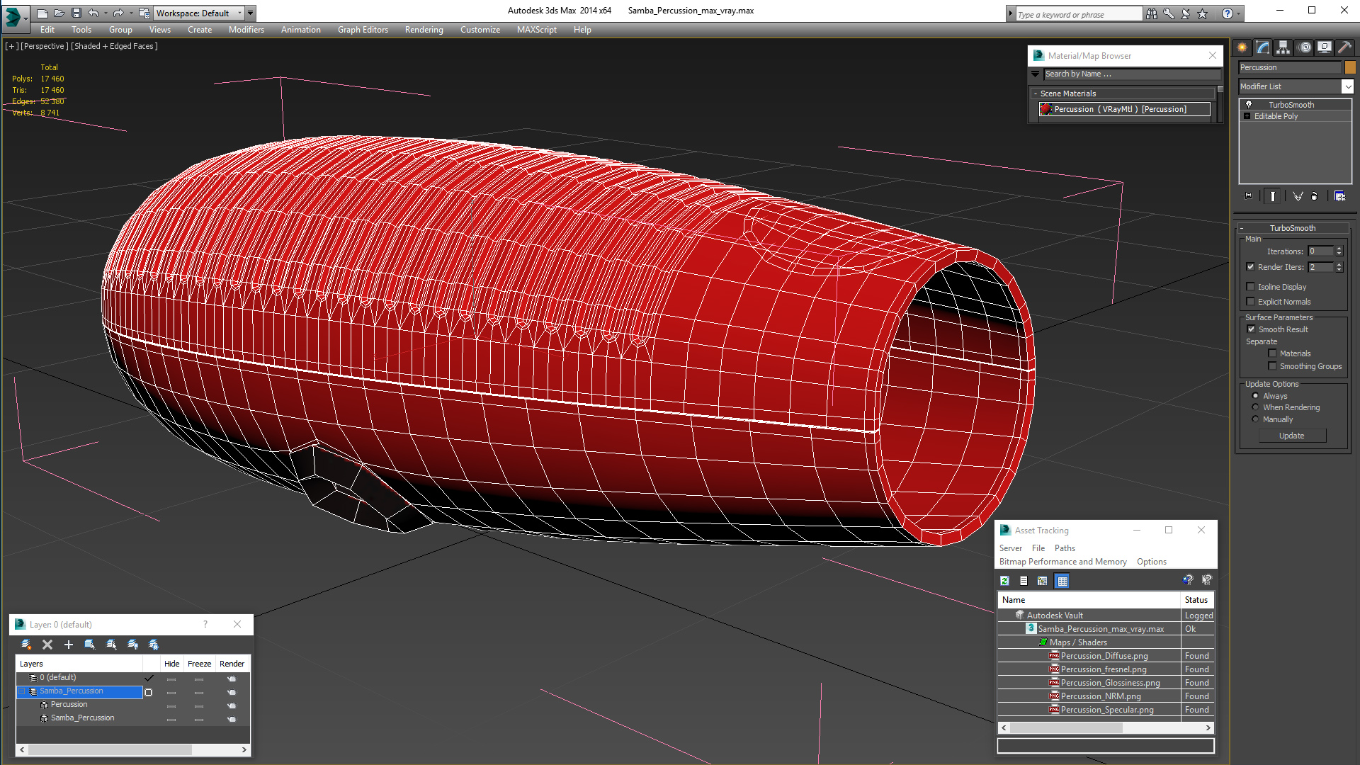Click the Update button in TurboSmooth
The width and height of the screenshot is (1360, 765).
click(x=1293, y=436)
